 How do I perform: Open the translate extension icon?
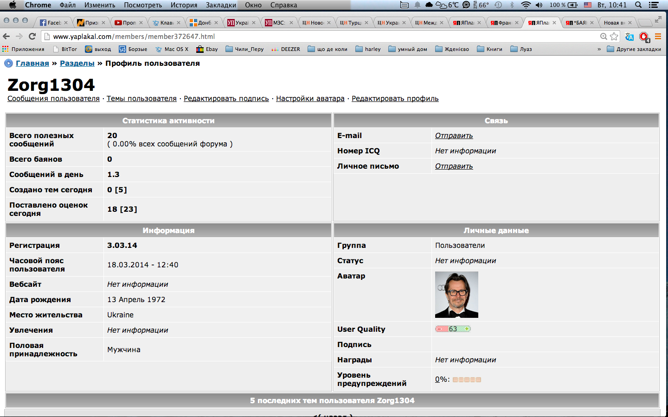click(x=629, y=36)
